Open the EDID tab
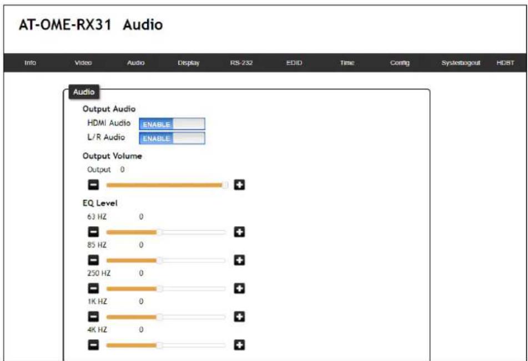 tap(294, 63)
